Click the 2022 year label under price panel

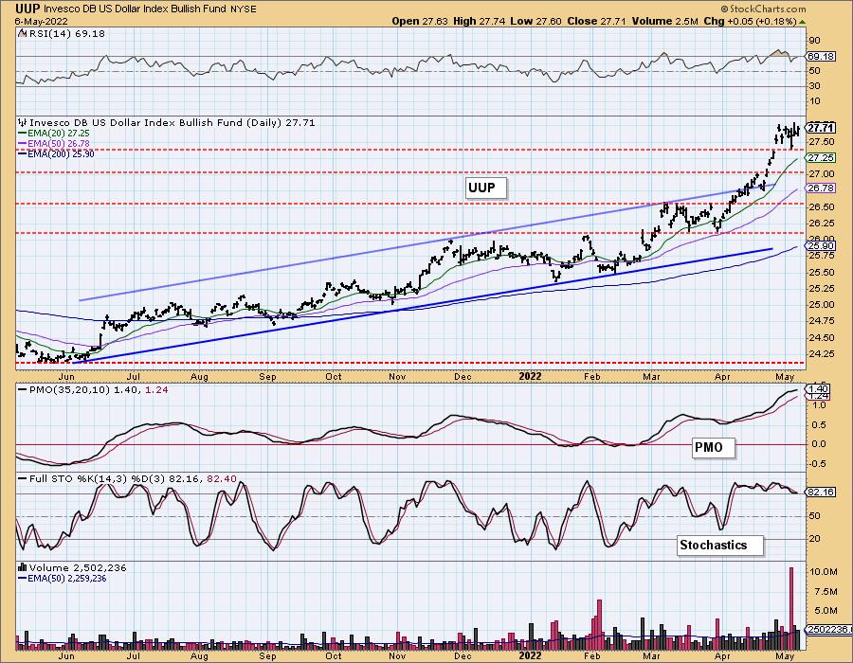pyautogui.click(x=530, y=377)
